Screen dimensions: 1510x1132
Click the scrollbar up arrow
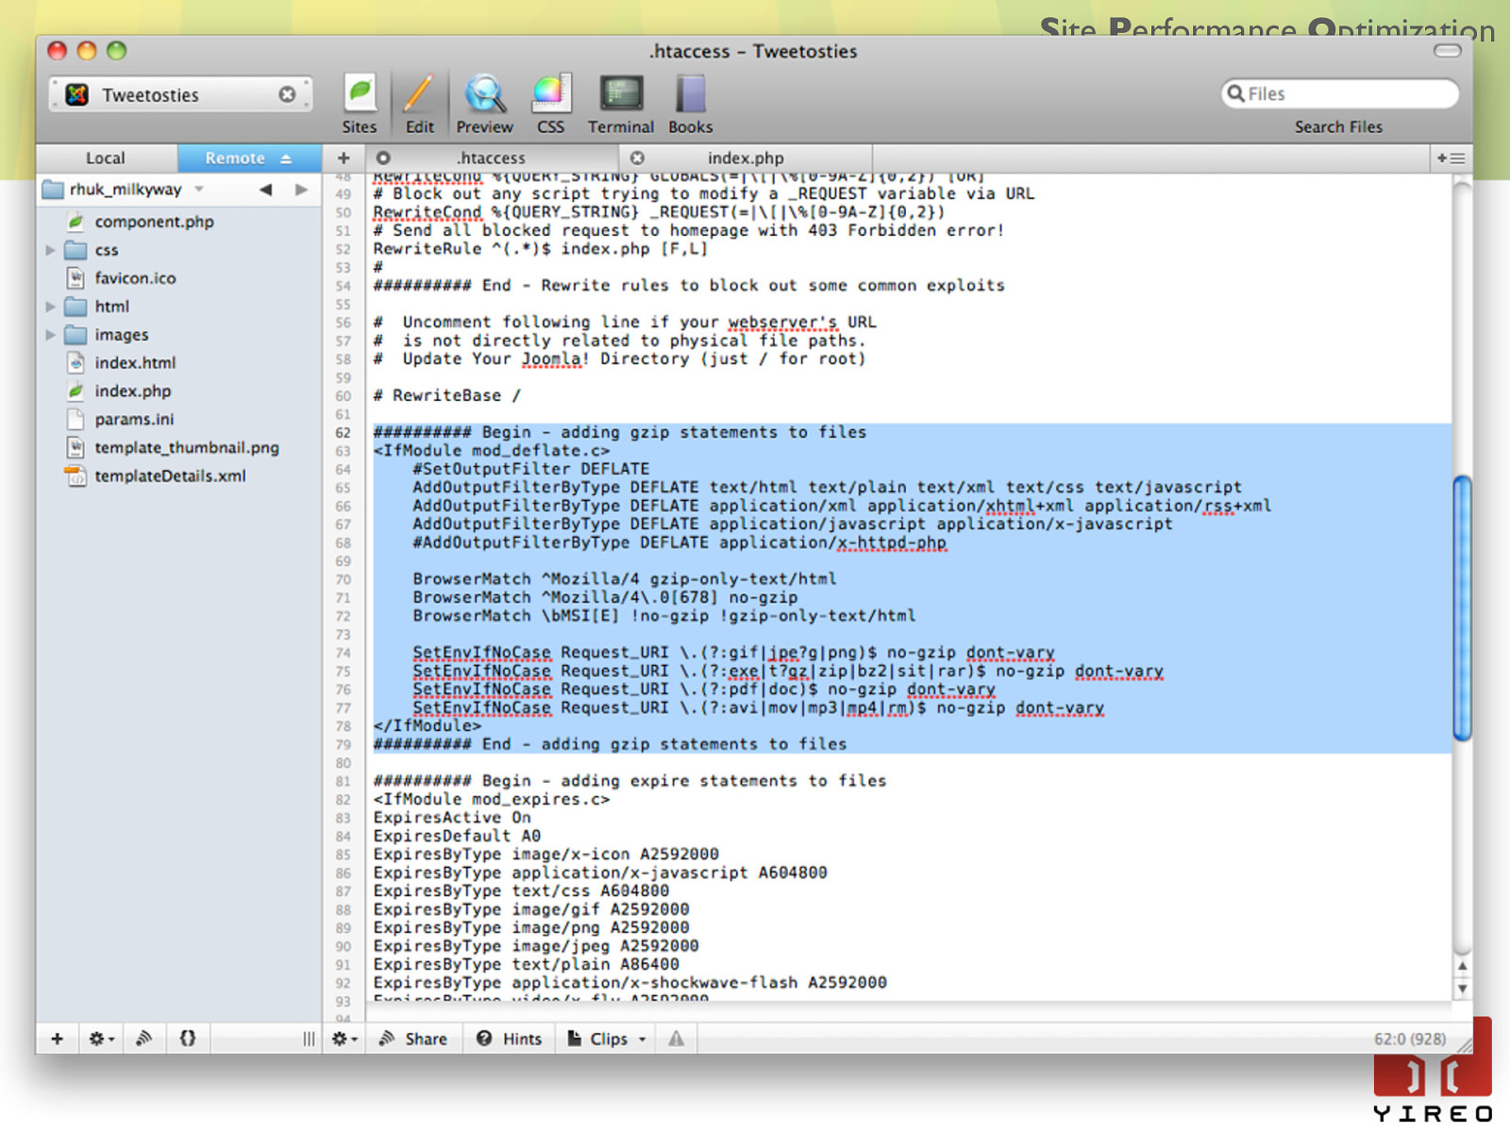point(1462,966)
